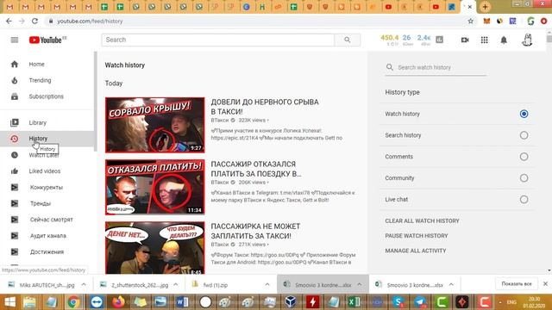The height and width of the screenshot is (310, 552).
Task: Close the downloads bar
Action: click(545, 284)
